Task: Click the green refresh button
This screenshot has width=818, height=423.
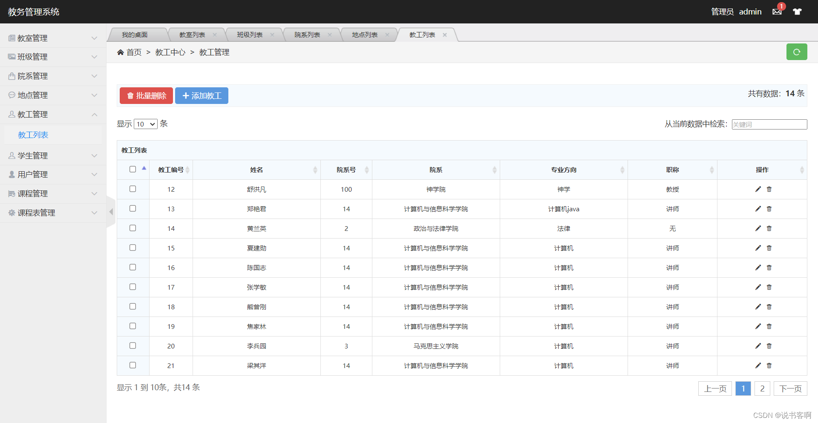Action: click(x=797, y=52)
